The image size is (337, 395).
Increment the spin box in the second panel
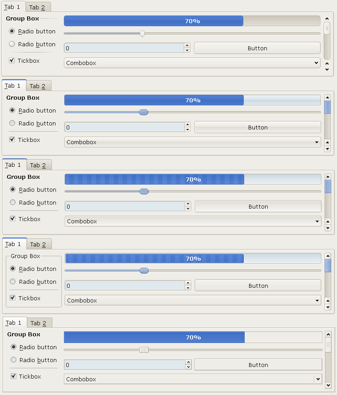[x=187, y=125]
